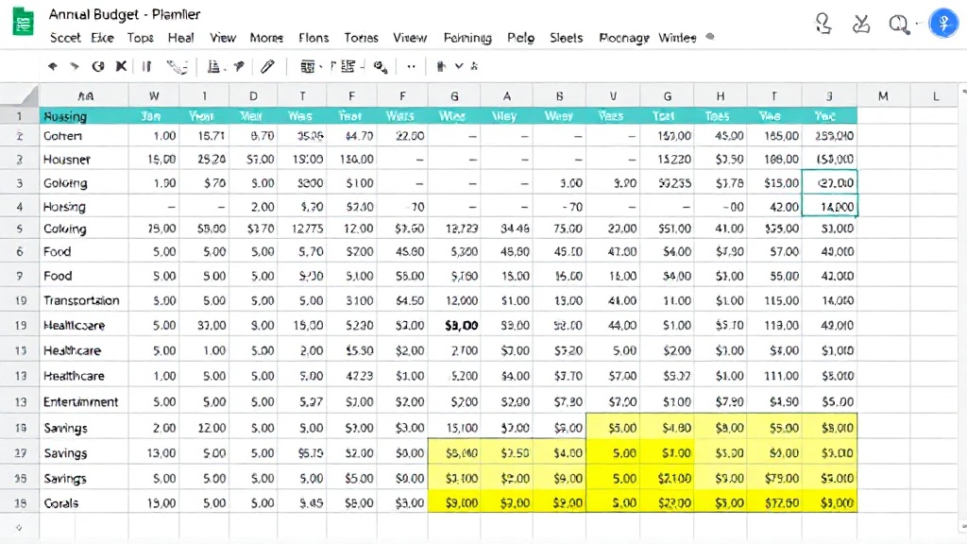The height and width of the screenshot is (544, 967).
Task: Click the merge cells grid icon
Action: (x=348, y=66)
